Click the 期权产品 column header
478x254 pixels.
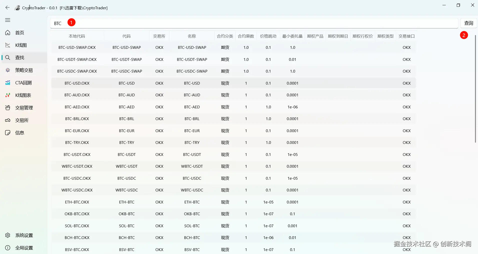(x=315, y=36)
